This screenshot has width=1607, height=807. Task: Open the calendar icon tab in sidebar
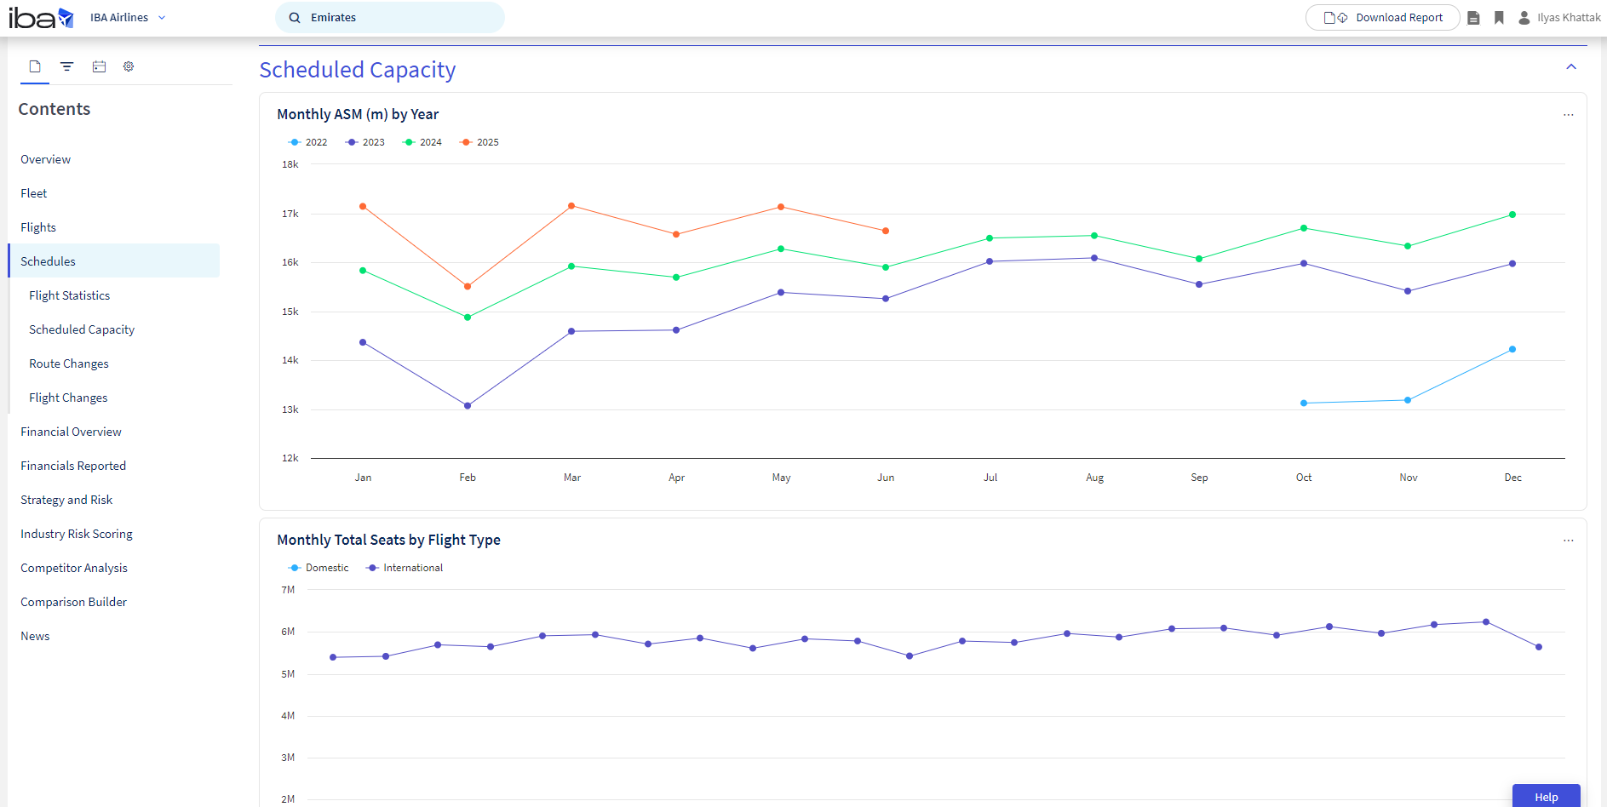pos(99,66)
